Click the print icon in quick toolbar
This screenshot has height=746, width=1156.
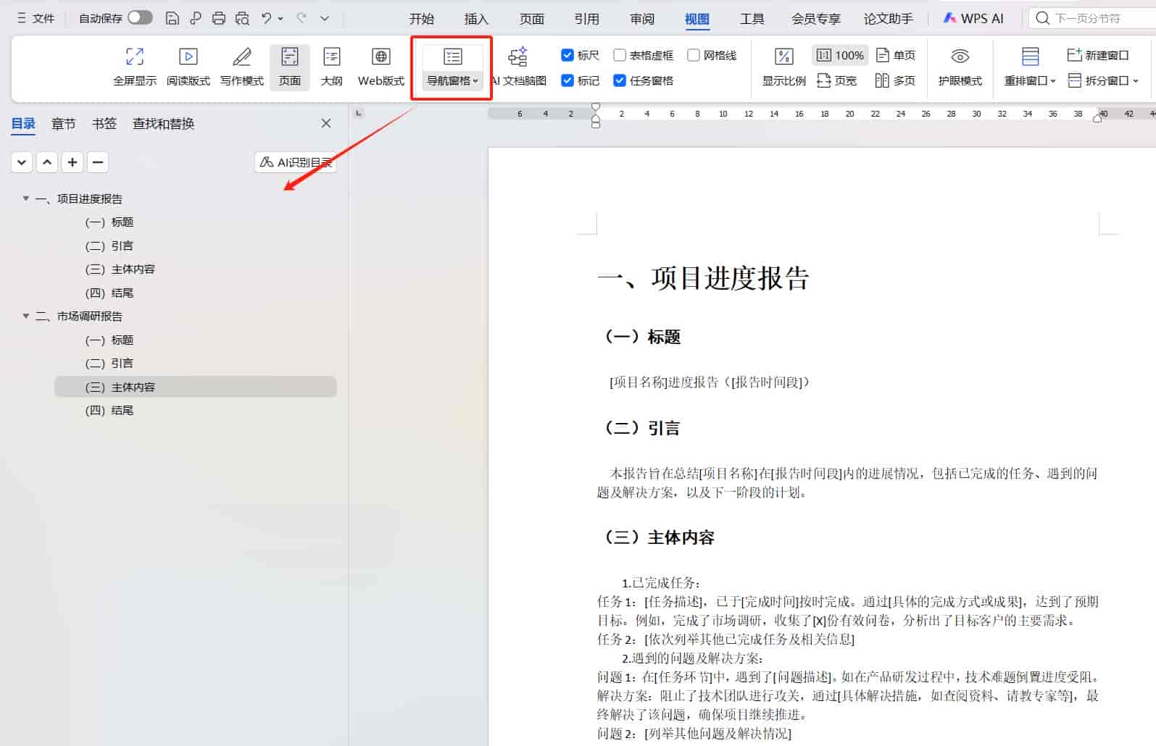[219, 18]
